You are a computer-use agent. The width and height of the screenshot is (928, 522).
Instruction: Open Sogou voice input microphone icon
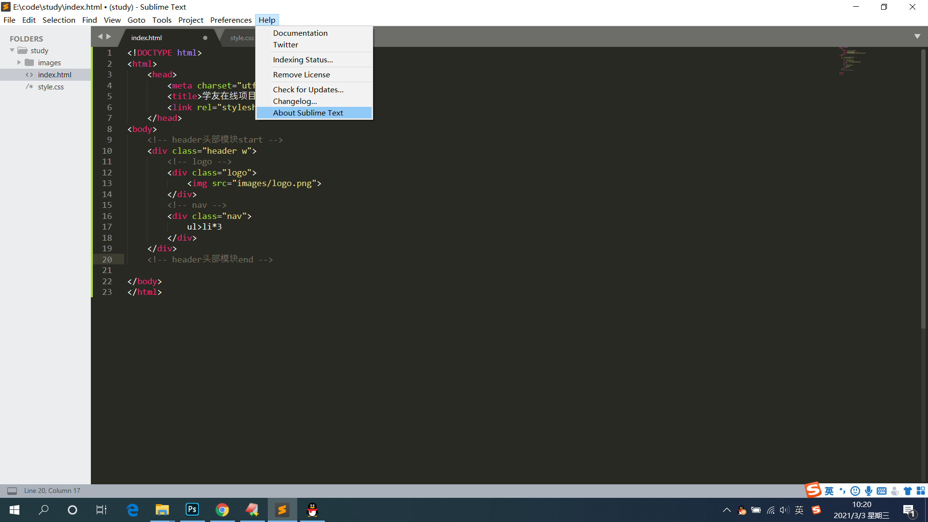pos(869,491)
